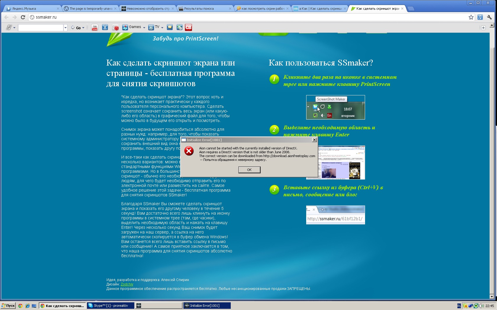Click the page scrollbar down arrow
The image size is (497, 310).
(492, 297)
